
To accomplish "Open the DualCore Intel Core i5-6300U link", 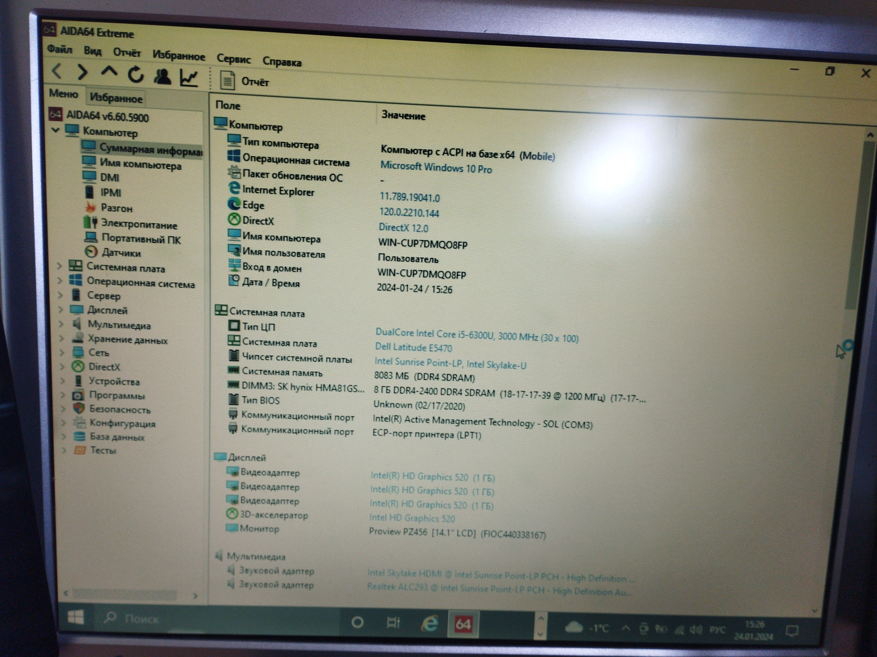I will (x=477, y=336).
